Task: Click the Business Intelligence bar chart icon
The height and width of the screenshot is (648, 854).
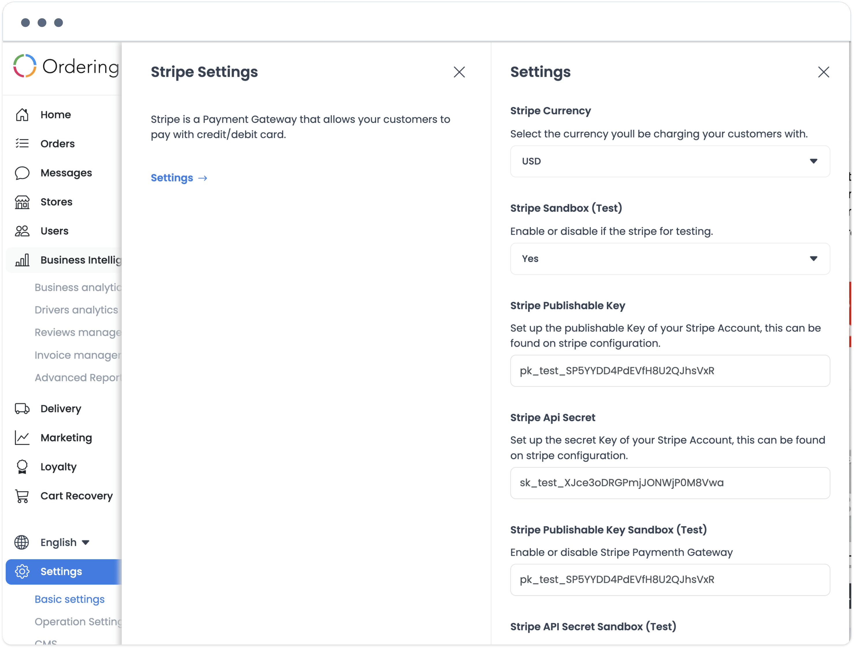Action: click(22, 260)
